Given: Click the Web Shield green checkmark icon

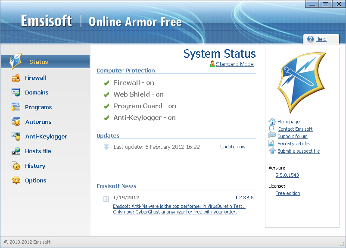Looking at the screenshot, I should click(x=106, y=94).
